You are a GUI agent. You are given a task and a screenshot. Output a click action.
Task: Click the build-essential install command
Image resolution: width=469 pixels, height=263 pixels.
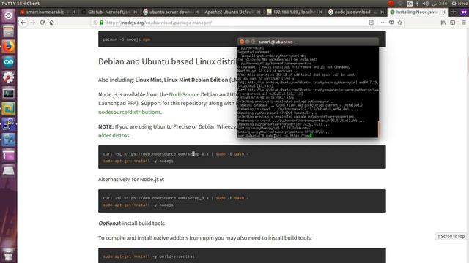click(149, 256)
